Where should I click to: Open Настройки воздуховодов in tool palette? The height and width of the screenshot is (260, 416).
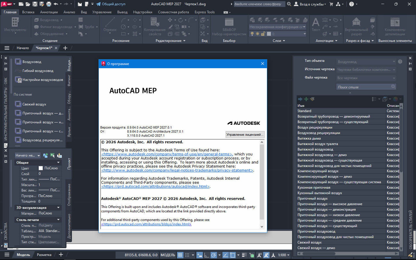point(39,80)
